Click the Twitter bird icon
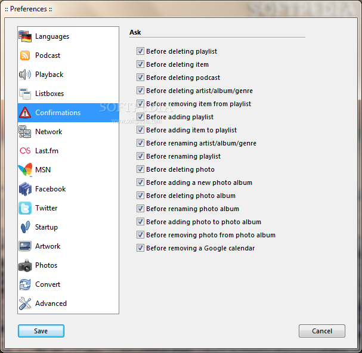Viewport: 362px width, 353px height. pos(25,208)
